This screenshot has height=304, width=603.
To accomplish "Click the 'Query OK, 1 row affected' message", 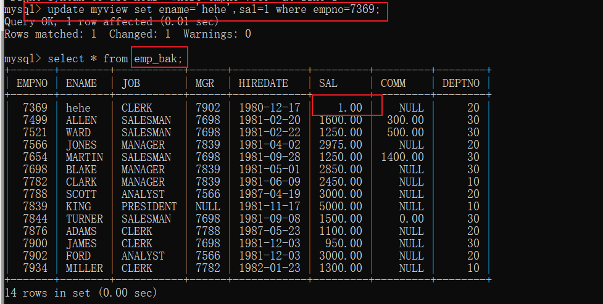I will click(x=112, y=22).
